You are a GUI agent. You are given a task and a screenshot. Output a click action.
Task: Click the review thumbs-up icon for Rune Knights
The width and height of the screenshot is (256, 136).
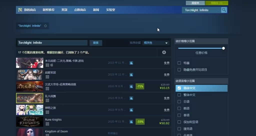tap(131, 122)
